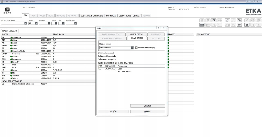Select the FOR Formentor search result
262x137 pixels.
131,66
